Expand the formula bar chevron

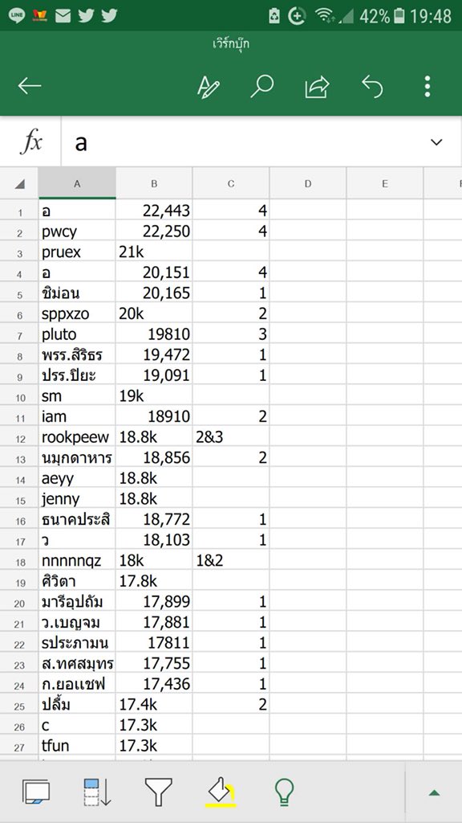(x=436, y=142)
